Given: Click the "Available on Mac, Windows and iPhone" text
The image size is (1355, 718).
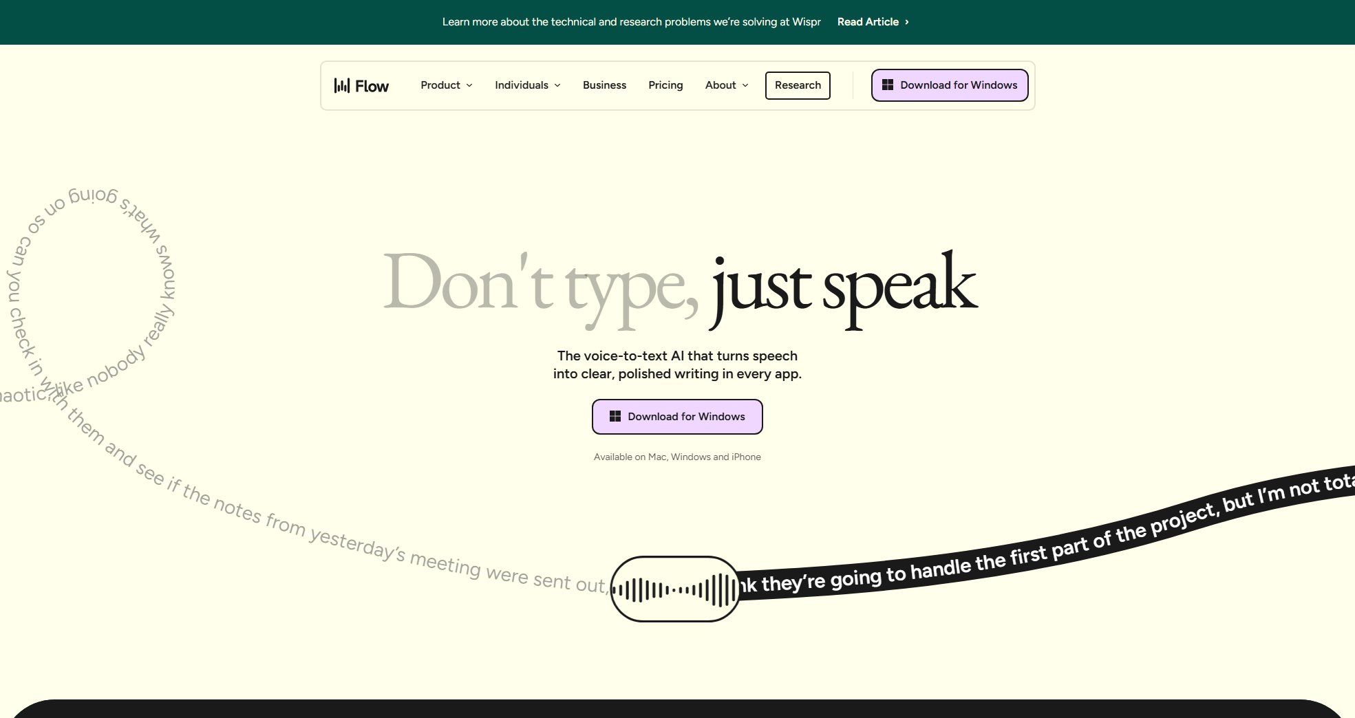Looking at the screenshot, I should [x=677, y=457].
